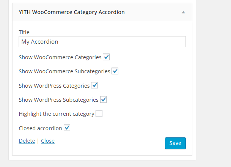Click the "Title" field label

point(24,32)
